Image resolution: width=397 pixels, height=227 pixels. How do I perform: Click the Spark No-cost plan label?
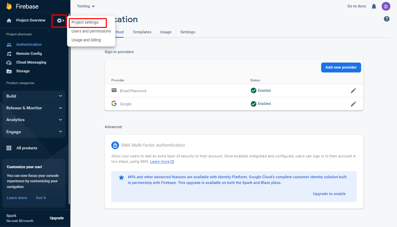coord(20,218)
